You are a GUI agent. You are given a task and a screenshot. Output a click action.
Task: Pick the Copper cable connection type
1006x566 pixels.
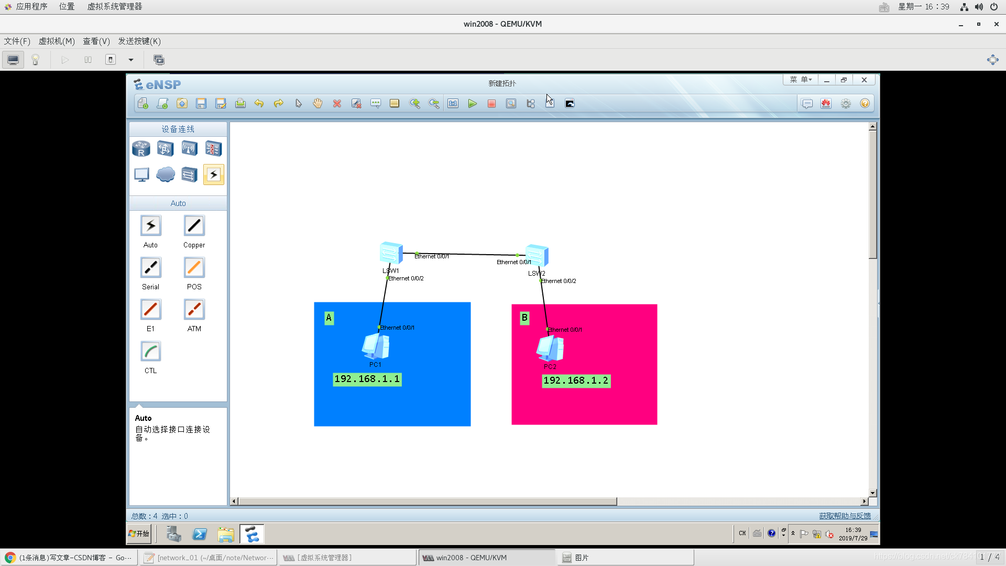pyautogui.click(x=194, y=226)
